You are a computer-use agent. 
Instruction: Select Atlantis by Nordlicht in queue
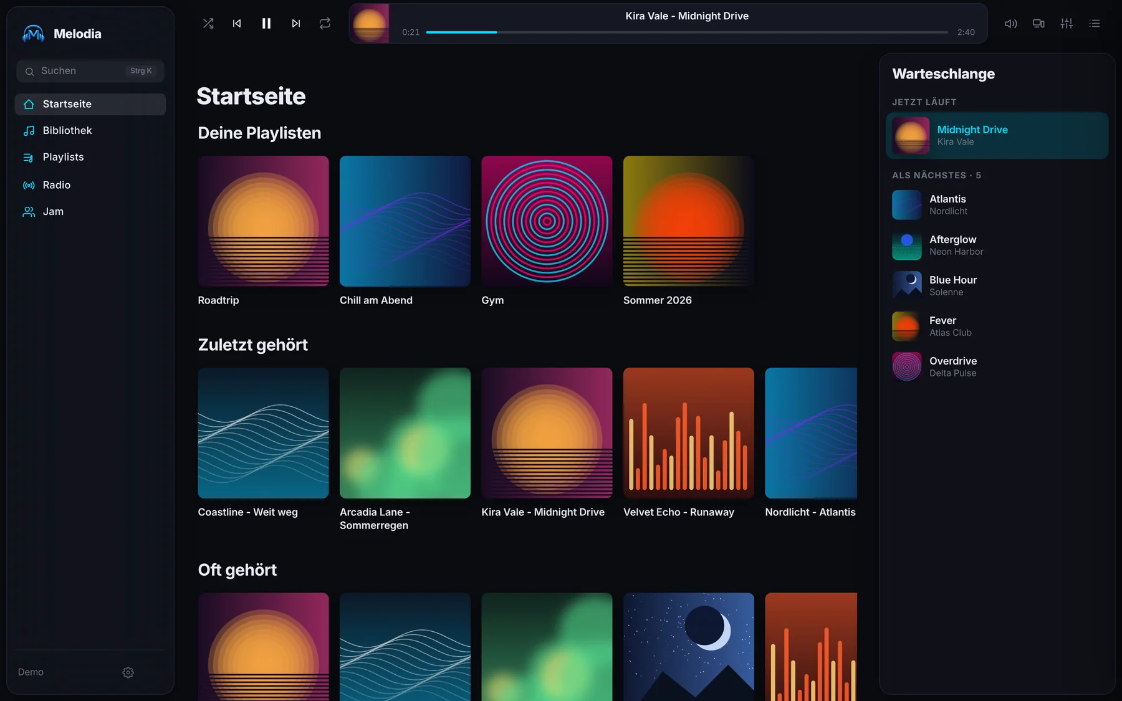point(997,205)
